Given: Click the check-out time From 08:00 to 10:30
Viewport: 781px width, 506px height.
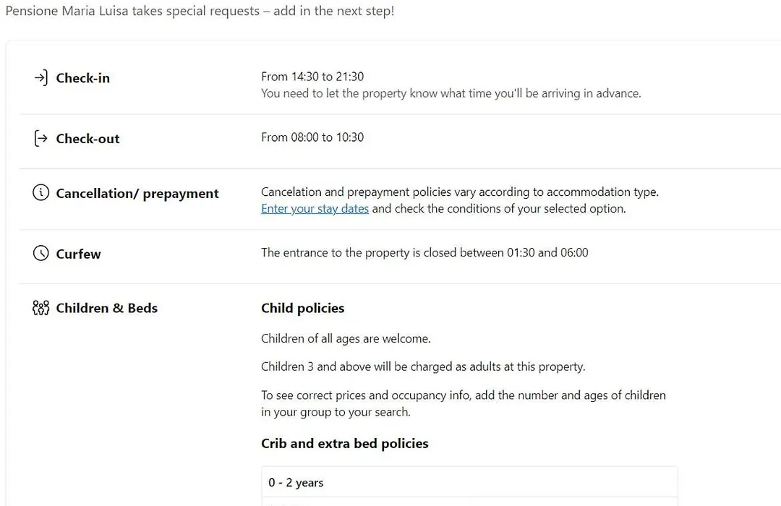Looking at the screenshot, I should coord(312,137).
